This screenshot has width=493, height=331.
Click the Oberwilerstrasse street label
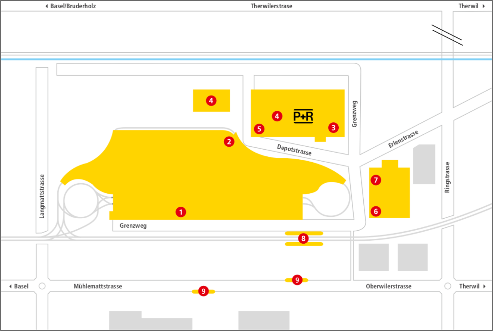tap(388, 286)
